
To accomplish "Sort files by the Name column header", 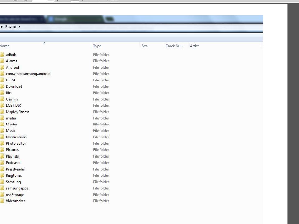I will coord(5,46).
